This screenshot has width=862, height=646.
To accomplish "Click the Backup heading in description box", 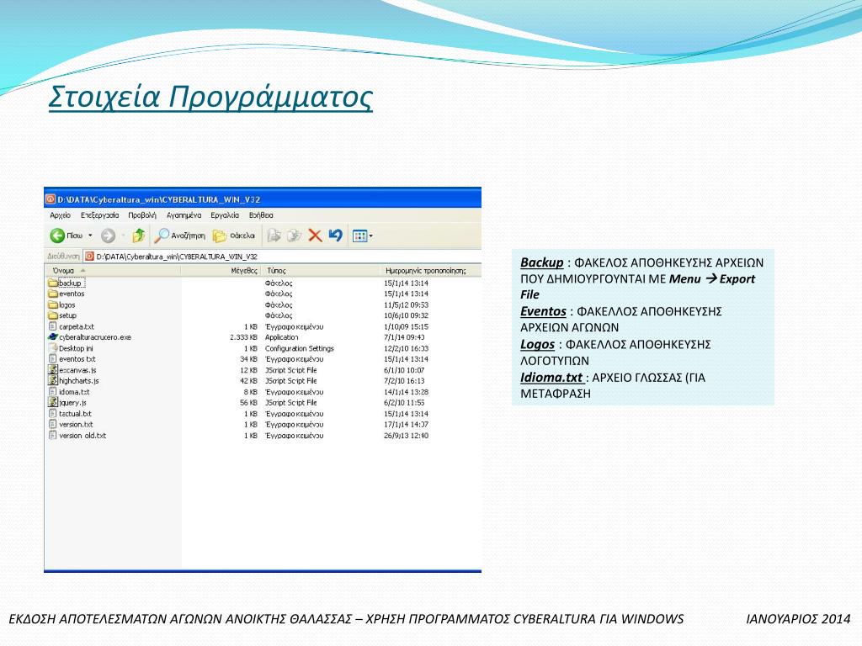I will pos(542,262).
